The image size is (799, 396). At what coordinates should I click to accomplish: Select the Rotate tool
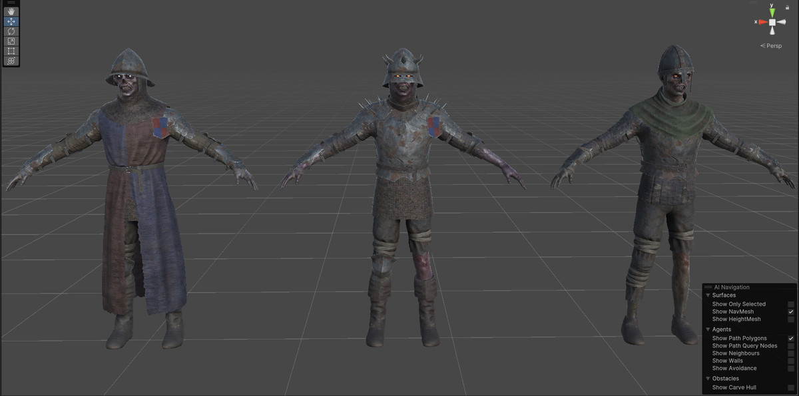click(x=11, y=31)
